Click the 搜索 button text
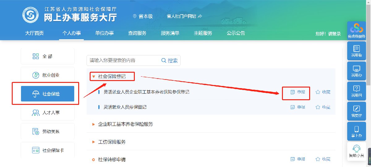Viewport: 371px width, 167px height. coord(173,61)
